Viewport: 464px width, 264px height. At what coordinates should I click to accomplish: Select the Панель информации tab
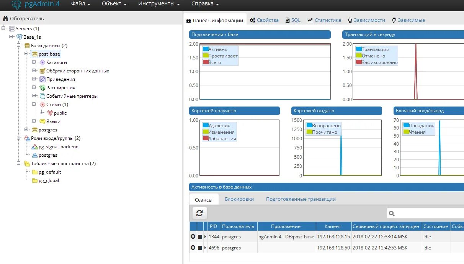[215, 20]
